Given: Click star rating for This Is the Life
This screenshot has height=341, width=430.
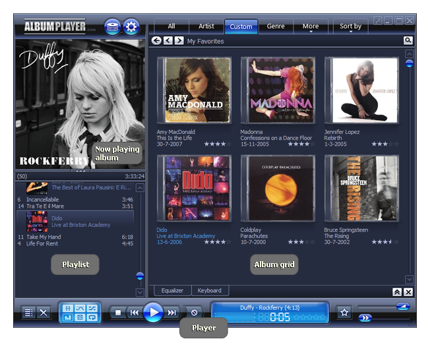Looking at the screenshot, I should tap(218, 144).
